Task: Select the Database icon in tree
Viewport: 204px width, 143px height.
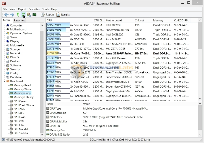Action: (8, 77)
